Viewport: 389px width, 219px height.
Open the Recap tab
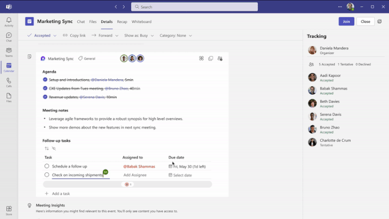(x=122, y=22)
